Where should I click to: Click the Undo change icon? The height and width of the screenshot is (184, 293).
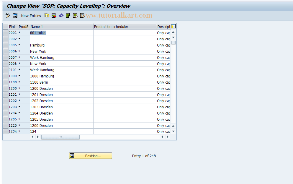coord(61,16)
